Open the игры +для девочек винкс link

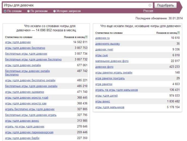click(x=22, y=121)
